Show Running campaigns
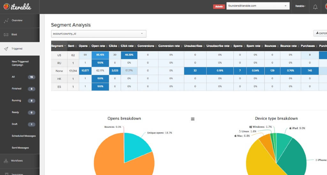 click(x=16, y=101)
